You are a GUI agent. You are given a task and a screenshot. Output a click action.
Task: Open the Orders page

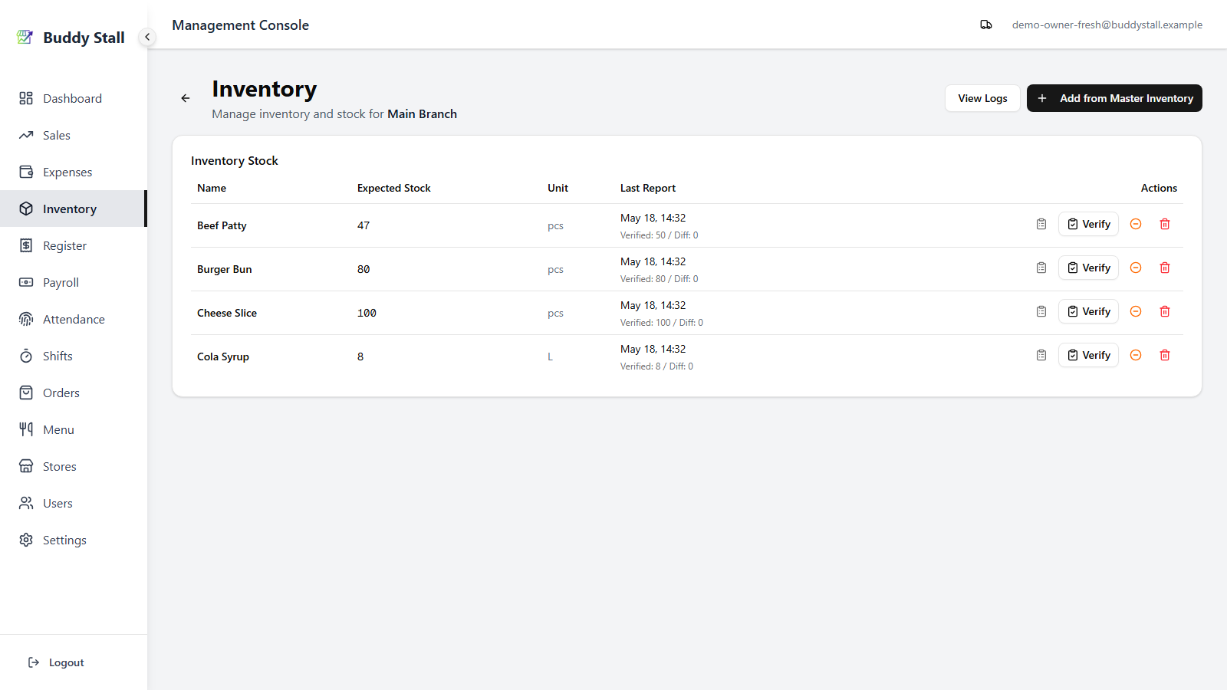point(73,393)
